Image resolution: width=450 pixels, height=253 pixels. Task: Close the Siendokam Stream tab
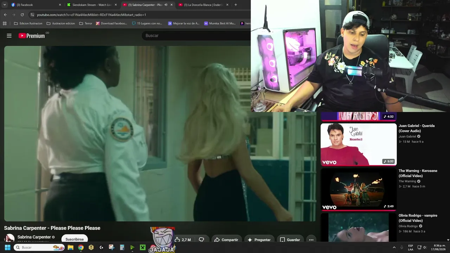coord(116,5)
